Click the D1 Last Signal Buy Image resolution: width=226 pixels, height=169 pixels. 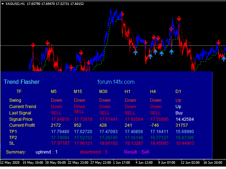point(179,113)
